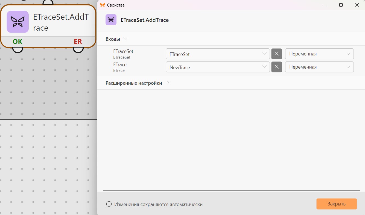
Task: Click the info icon by the autosave notice
Action: [109, 204]
